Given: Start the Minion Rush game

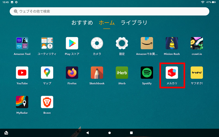Looking at the screenshot, I should 172,43.
